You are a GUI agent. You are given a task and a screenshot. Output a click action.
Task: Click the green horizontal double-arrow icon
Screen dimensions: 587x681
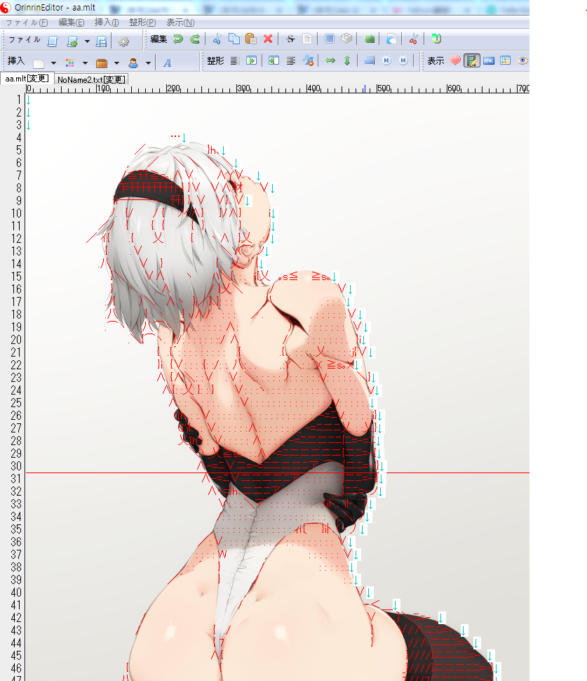coord(330,61)
